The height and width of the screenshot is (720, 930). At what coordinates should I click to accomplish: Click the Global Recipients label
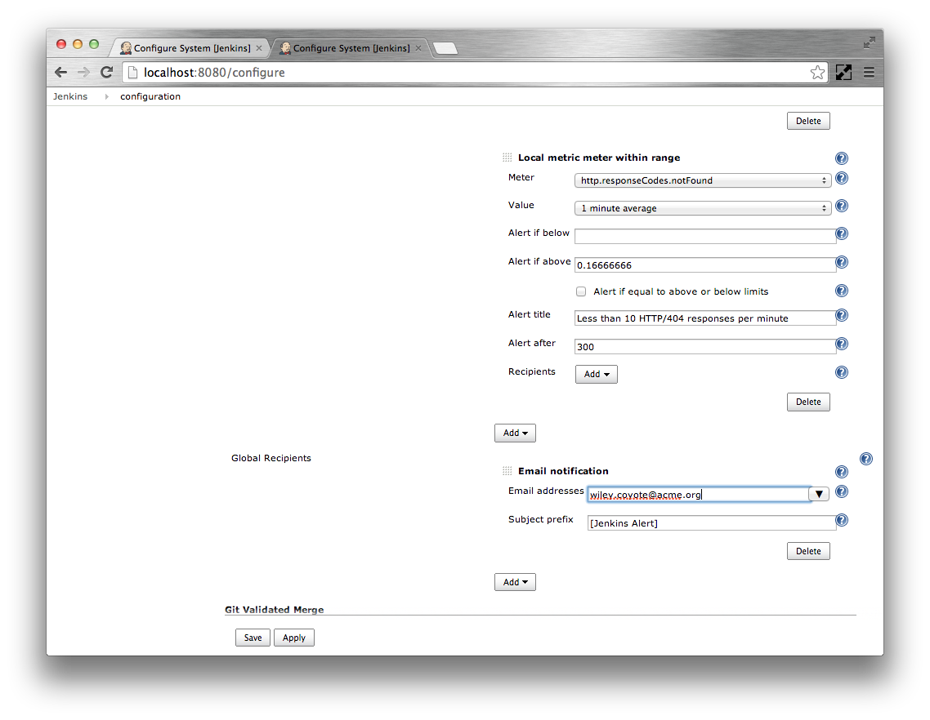tap(271, 458)
